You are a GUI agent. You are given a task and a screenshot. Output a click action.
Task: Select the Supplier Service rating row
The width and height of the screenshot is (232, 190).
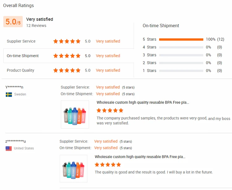[21, 41]
